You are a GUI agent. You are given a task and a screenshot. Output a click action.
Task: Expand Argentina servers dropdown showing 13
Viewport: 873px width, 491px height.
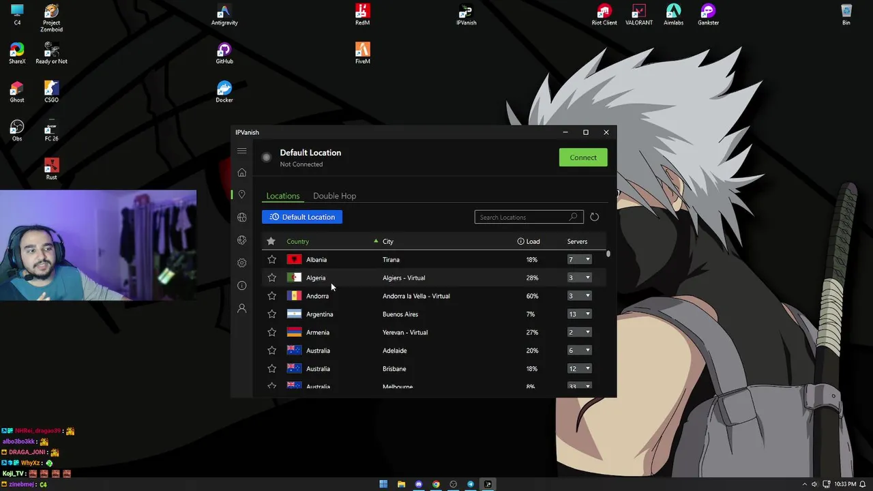coord(579,314)
